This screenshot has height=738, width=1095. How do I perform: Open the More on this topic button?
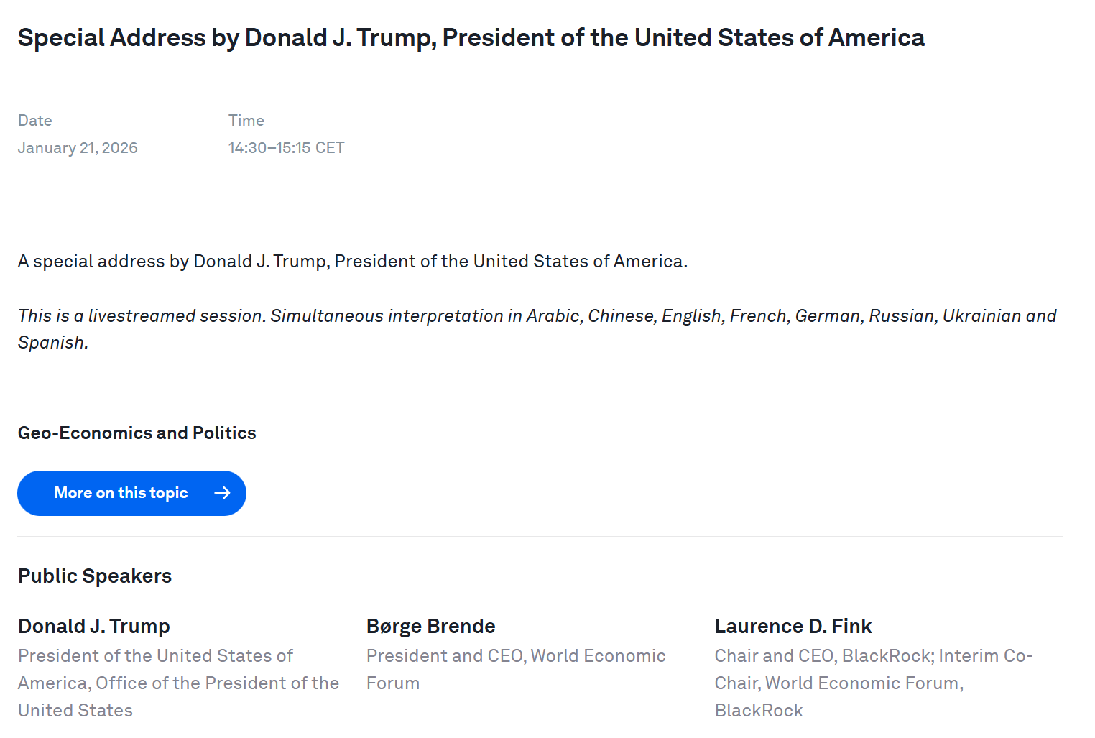(x=121, y=493)
